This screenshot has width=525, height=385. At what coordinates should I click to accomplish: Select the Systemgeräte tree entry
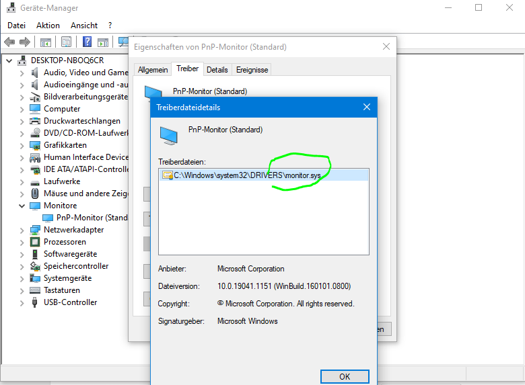click(x=67, y=278)
